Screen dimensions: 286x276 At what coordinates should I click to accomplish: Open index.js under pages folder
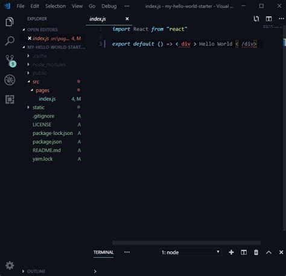[x=47, y=99]
